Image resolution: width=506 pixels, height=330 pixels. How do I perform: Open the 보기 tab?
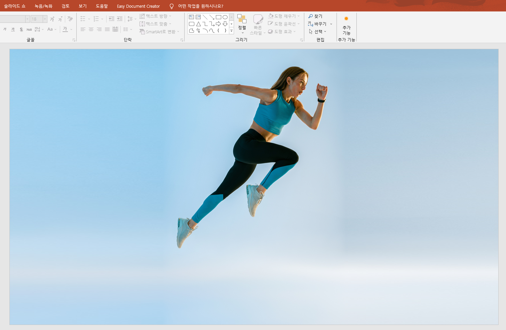tap(83, 6)
